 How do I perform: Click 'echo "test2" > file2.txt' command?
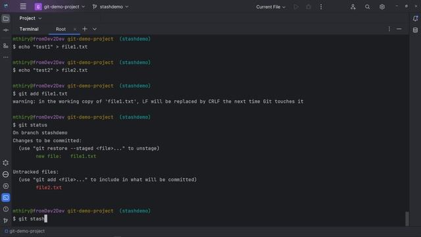[x=53, y=70]
